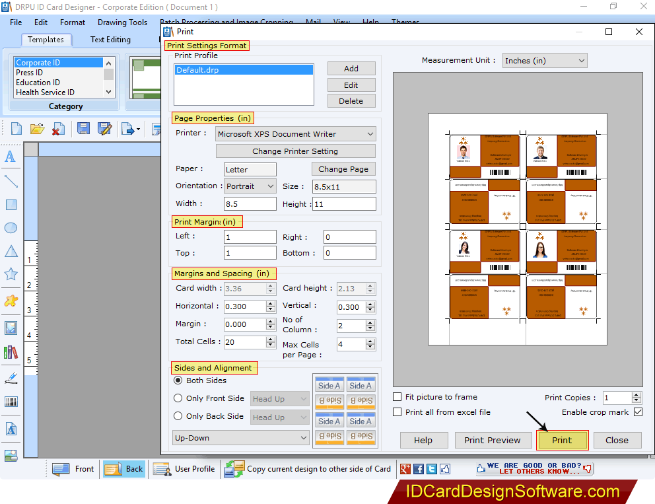Save the current card design
Image resolution: width=655 pixels, height=504 pixels.
(x=83, y=129)
